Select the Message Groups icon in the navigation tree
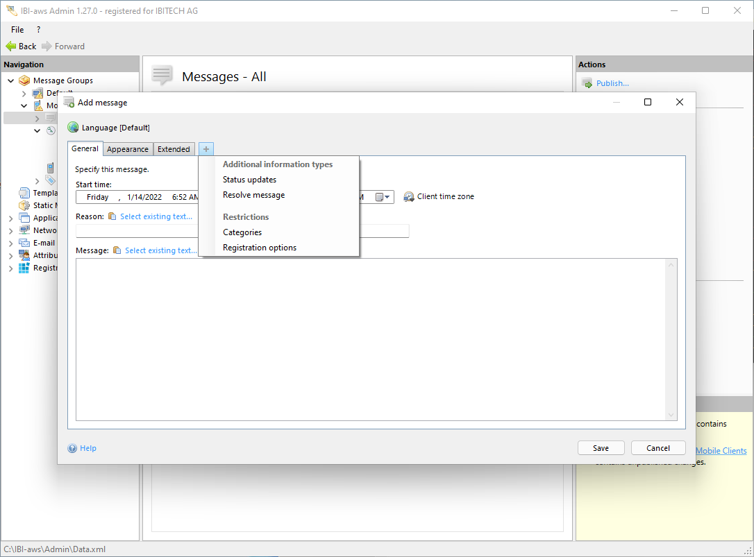Screen dimensions: 754x557 coord(24,80)
